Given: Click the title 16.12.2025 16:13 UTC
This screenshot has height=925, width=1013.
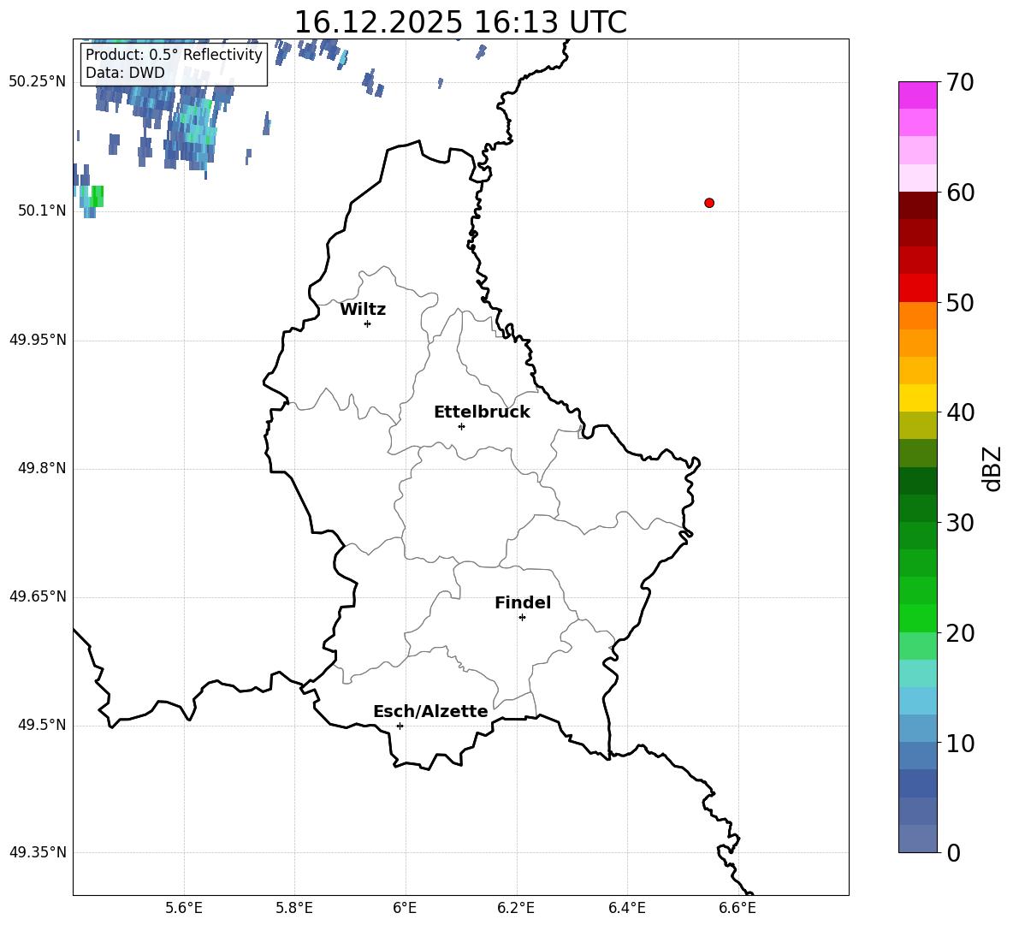Looking at the screenshot, I should click(x=460, y=22).
